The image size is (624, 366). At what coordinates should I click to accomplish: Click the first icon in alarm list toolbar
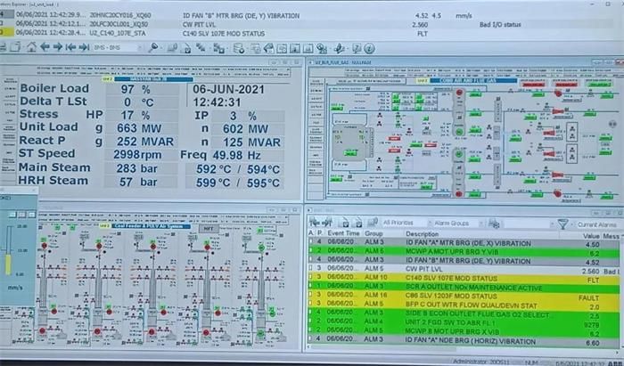314,223
